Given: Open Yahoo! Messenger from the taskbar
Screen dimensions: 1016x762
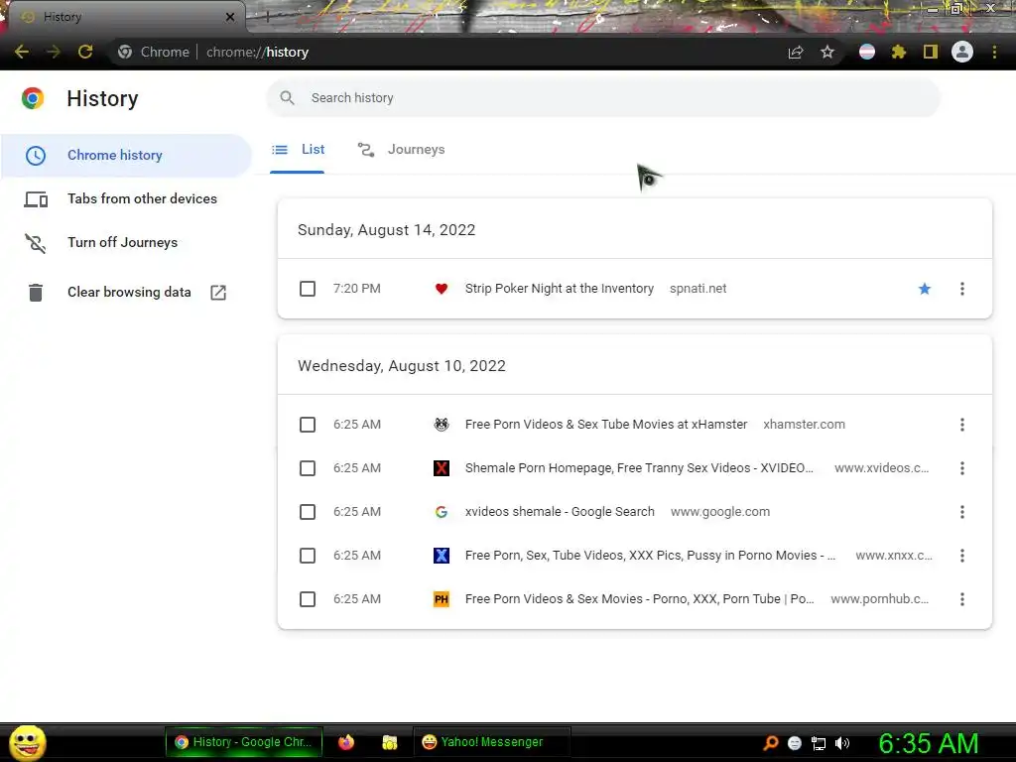Looking at the screenshot, I should point(492,742).
